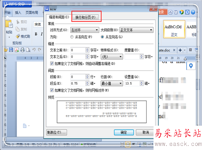Open the WPS 文字 application menu
The height and width of the screenshot is (150, 202).
point(17,4)
